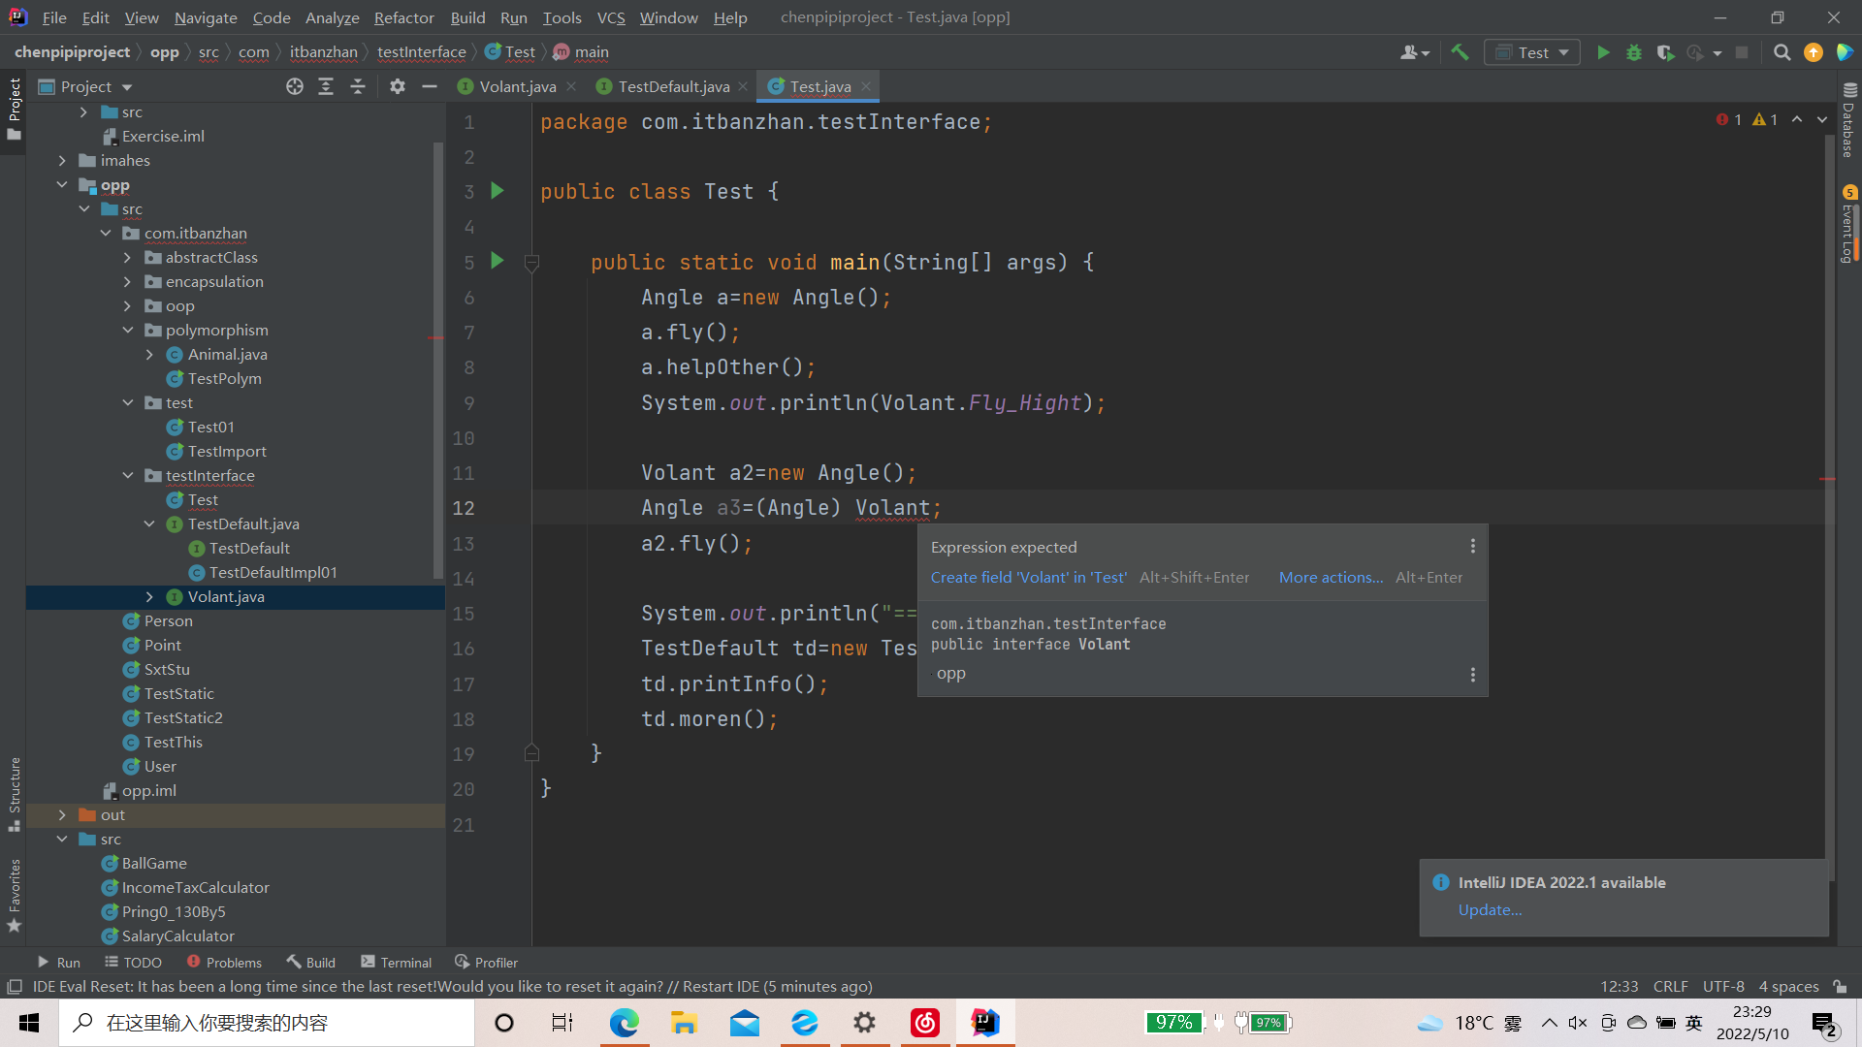Screen dimensions: 1862x1047
Task: Collapse the testInterface package
Action: coord(127,475)
